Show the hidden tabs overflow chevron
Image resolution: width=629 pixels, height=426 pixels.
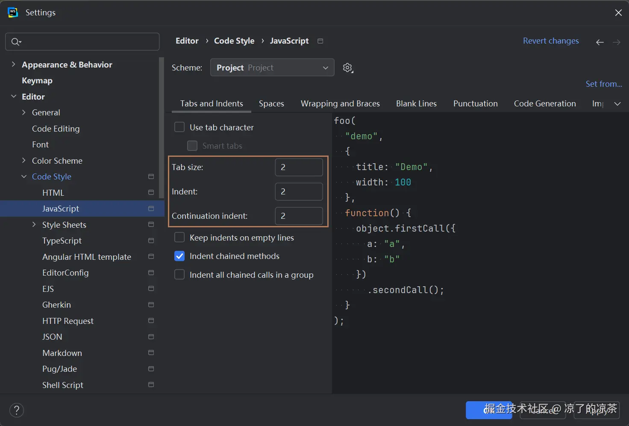click(x=617, y=104)
